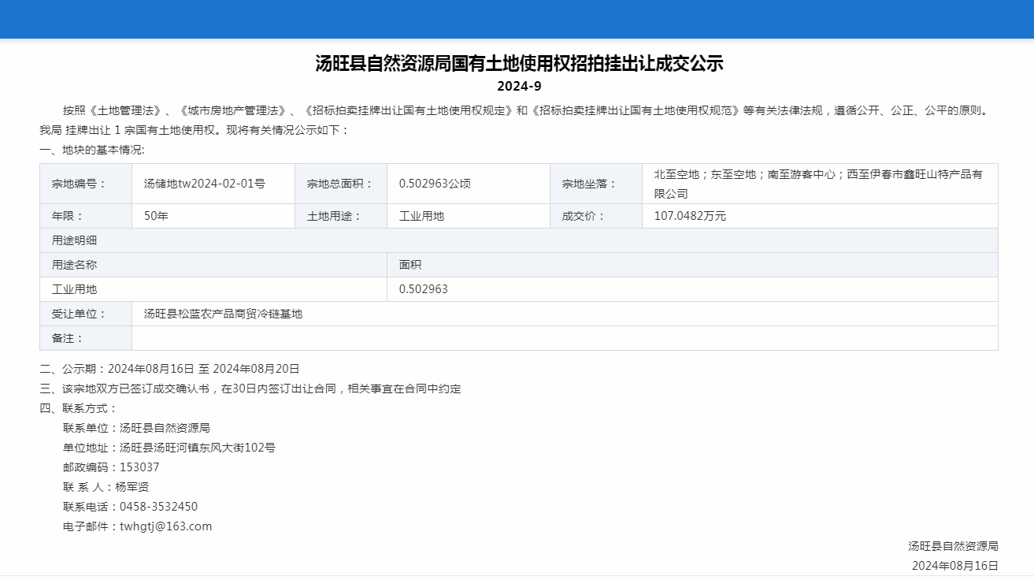Click the date 2024年08月16日 at bottom right
Image resolution: width=1034 pixels, height=580 pixels.
pyautogui.click(x=954, y=566)
